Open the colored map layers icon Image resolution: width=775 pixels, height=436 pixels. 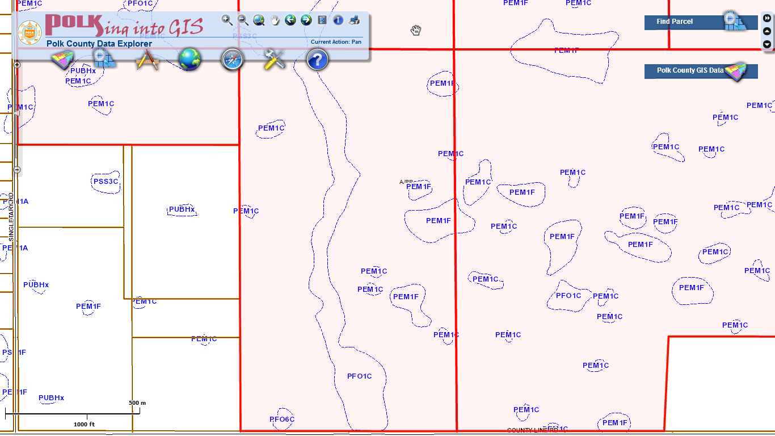coord(63,60)
